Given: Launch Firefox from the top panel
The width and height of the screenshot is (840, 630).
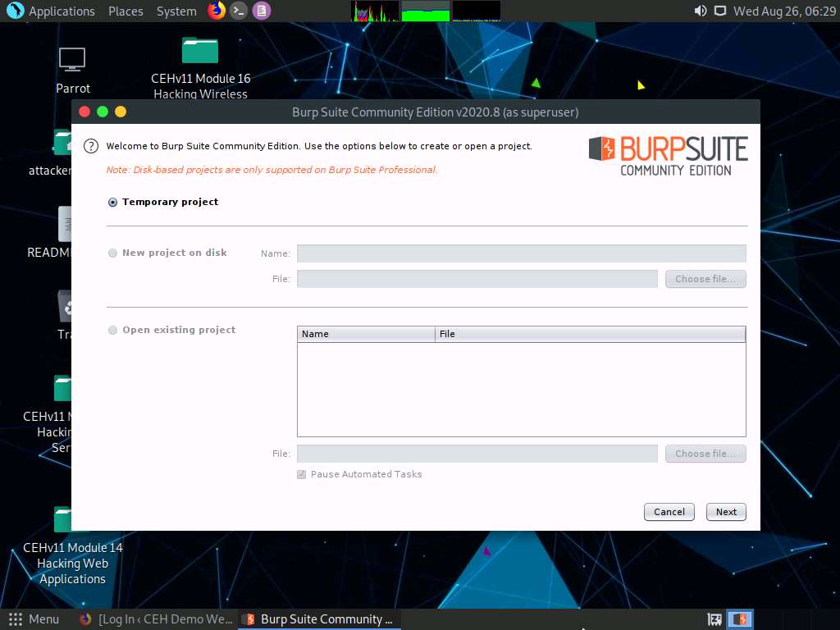Looking at the screenshot, I should click(216, 11).
